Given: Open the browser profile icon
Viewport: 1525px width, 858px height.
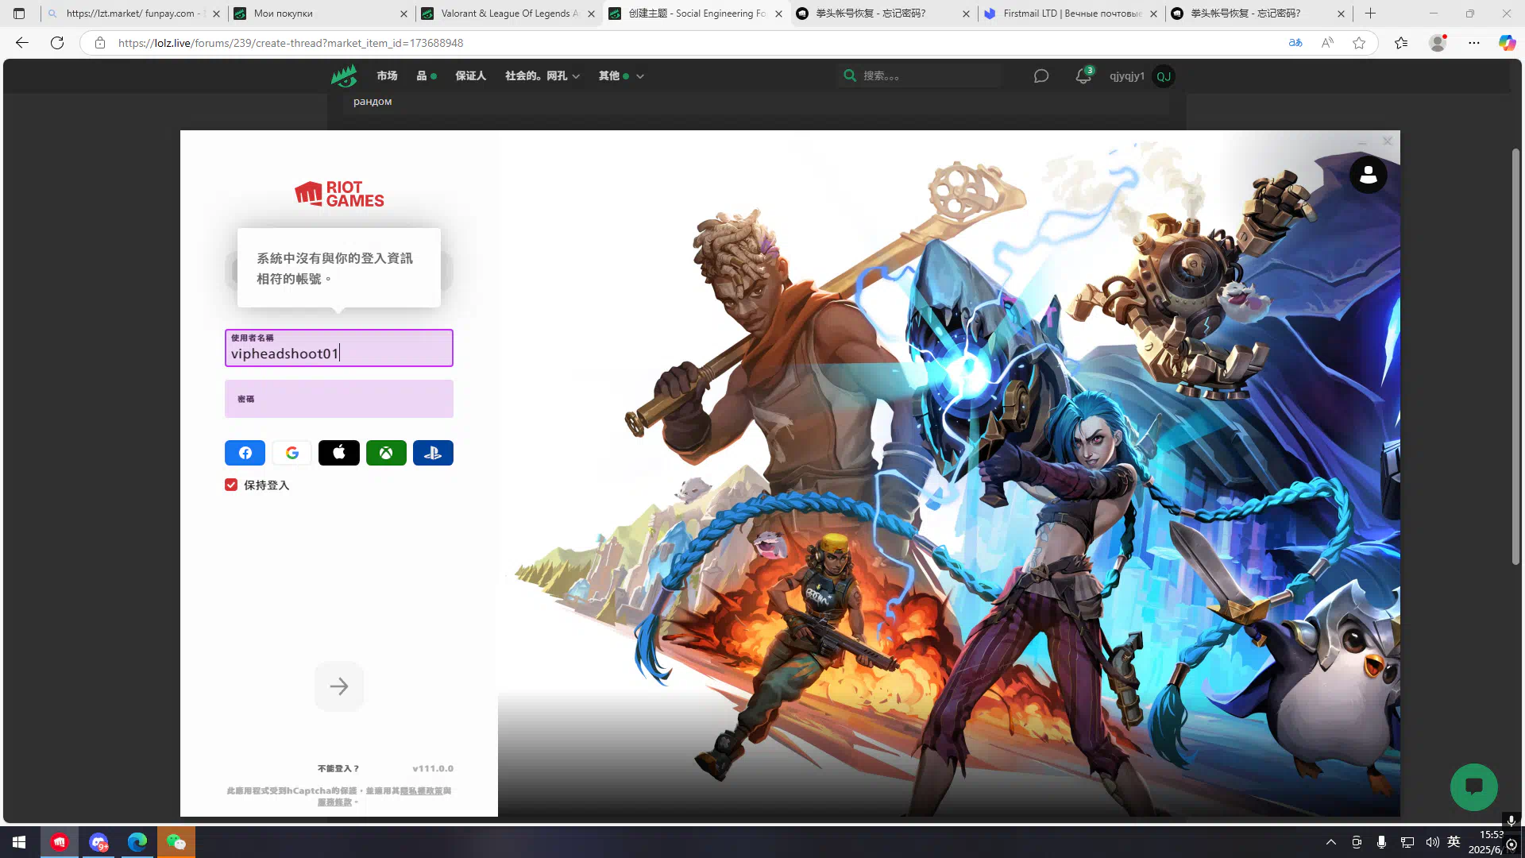Looking at the screenshot, I should [x=1438, y=43].
